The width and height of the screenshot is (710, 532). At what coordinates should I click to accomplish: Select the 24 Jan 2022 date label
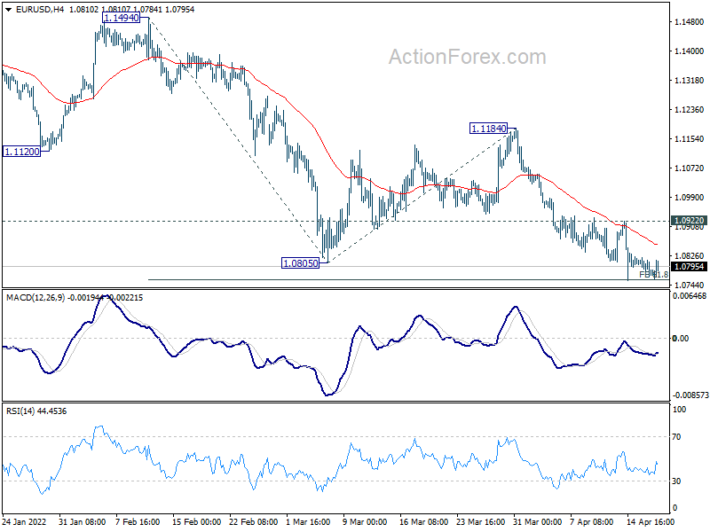[x=25, y=522]
